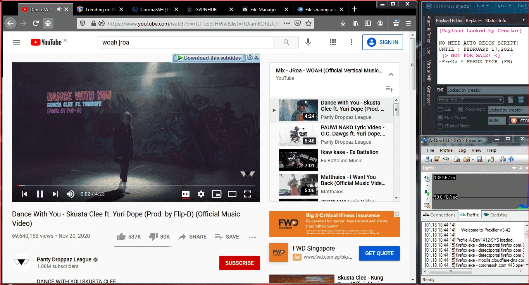
Task: Toggle the Proxy:Port checkbox
Action: [460, 110]
